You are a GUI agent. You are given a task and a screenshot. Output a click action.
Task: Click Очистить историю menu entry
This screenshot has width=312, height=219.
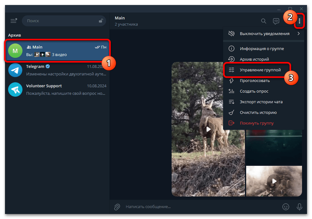pyautogui.click(x=258, y=112)
